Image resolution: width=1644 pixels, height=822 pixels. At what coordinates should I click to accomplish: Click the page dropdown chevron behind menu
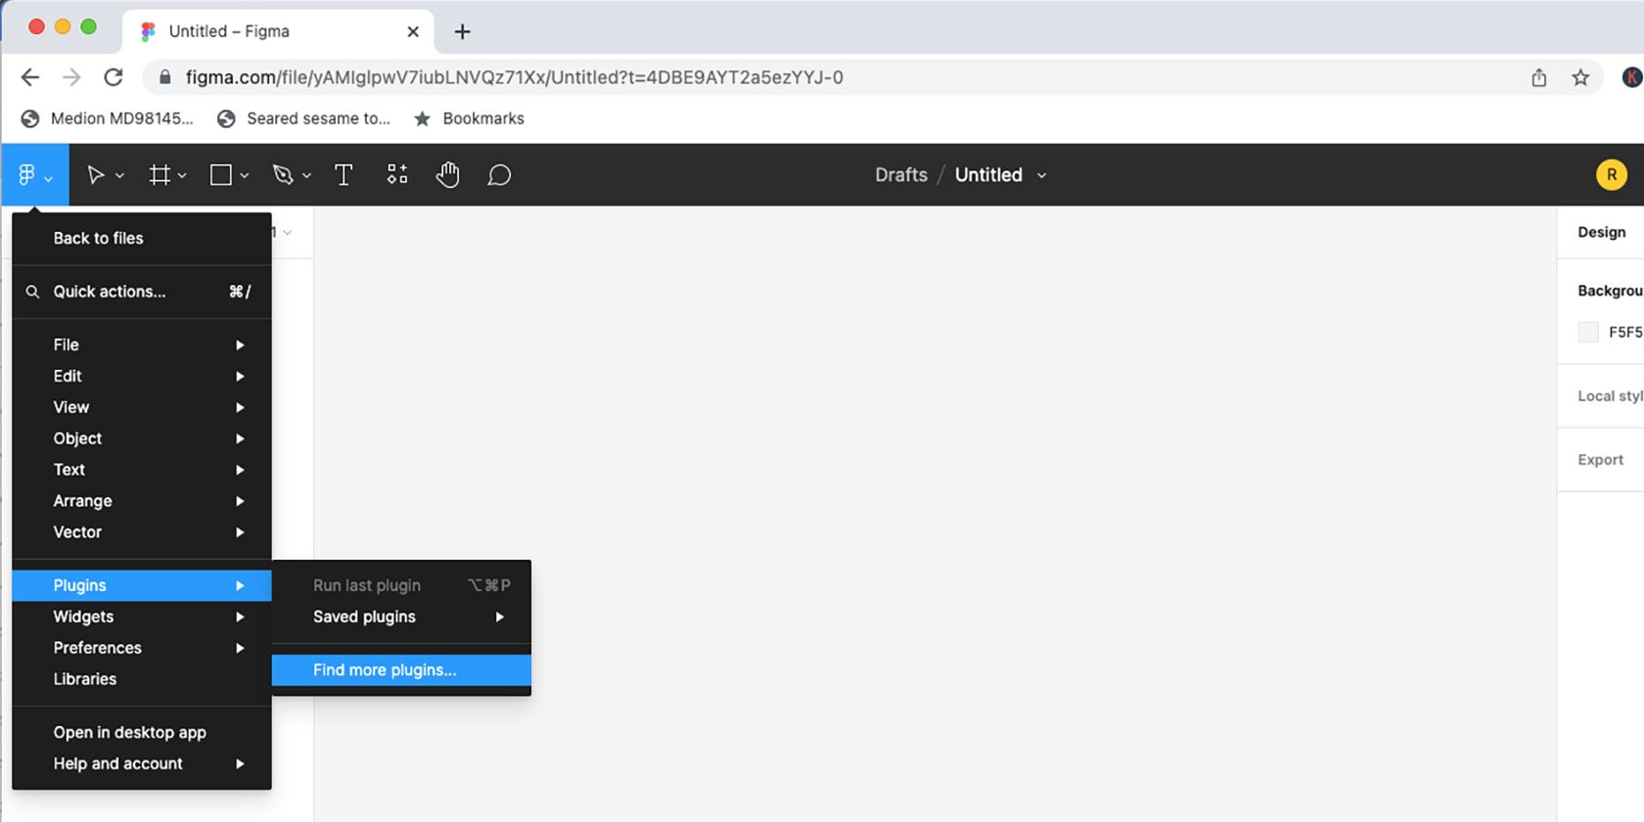click(287, 233)
